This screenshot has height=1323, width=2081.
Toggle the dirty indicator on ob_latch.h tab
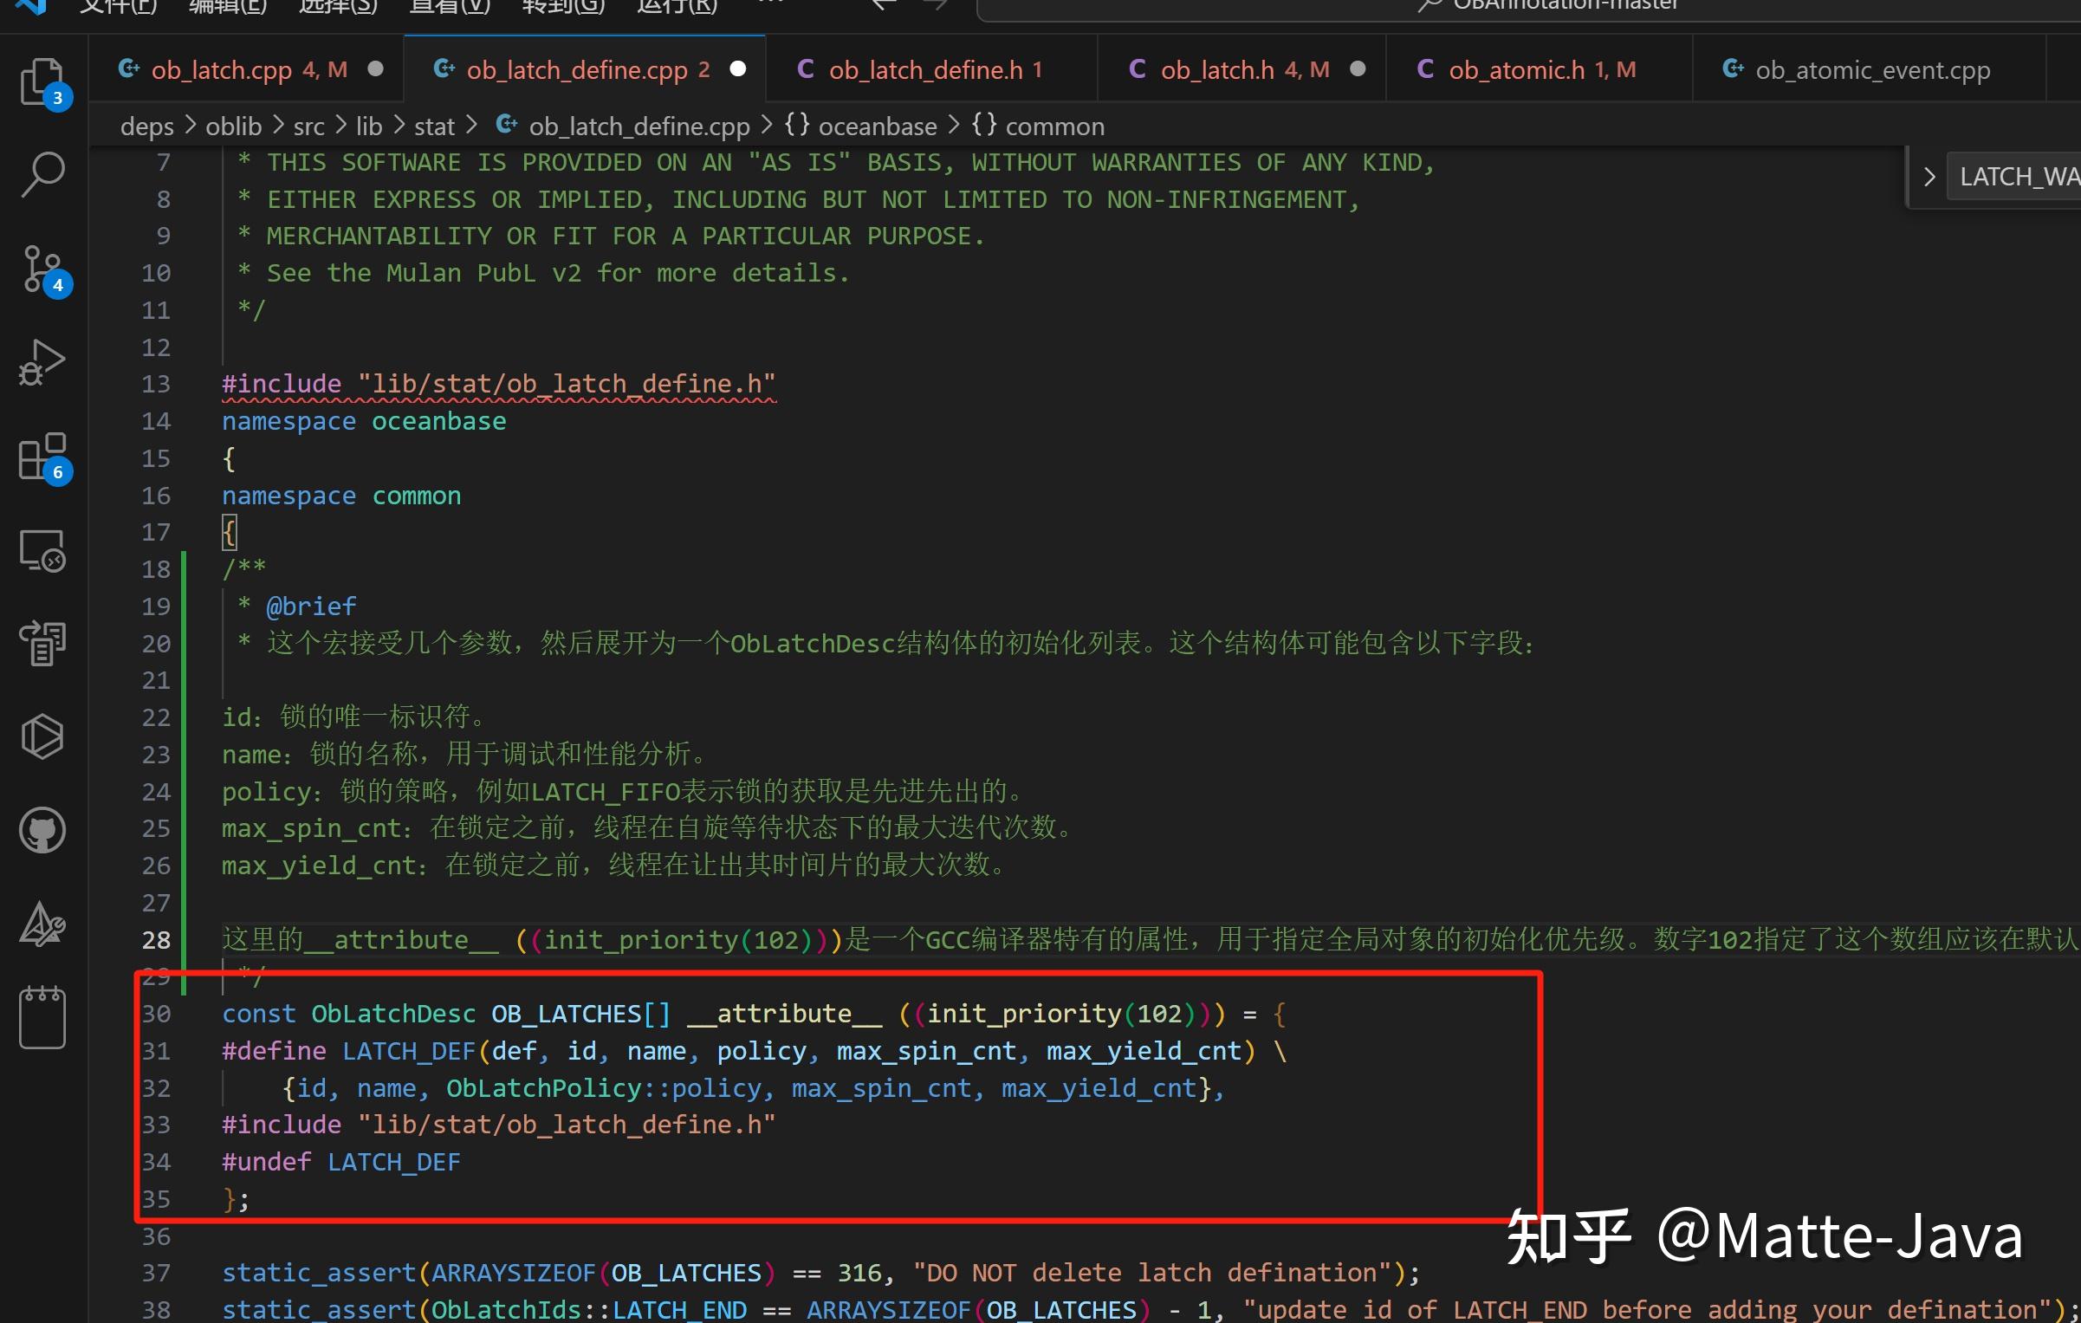[1358, 69]
